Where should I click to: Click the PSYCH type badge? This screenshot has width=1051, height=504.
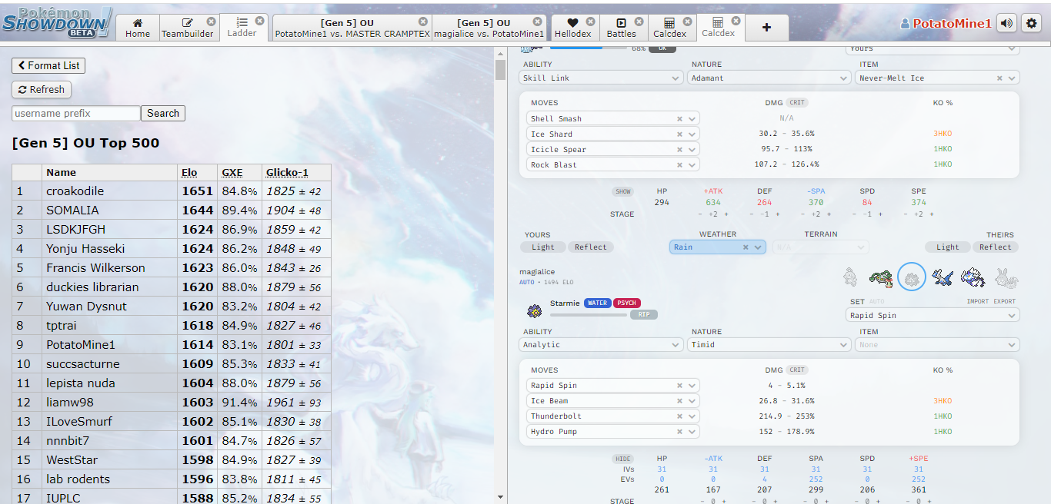(x=626, y=303)
